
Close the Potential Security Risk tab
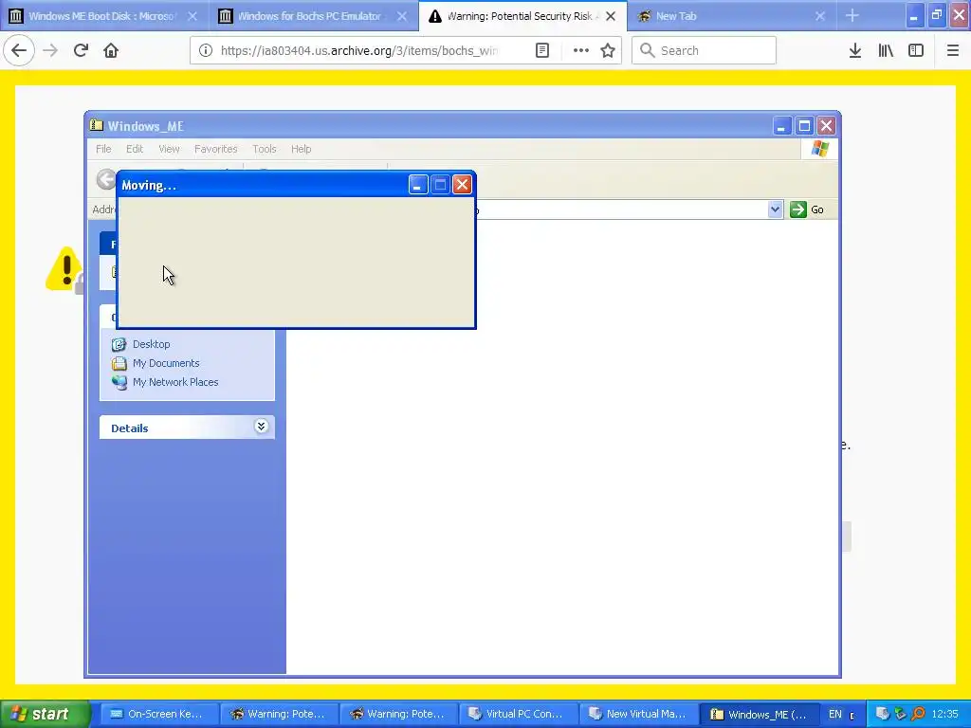tap(611, 16)
